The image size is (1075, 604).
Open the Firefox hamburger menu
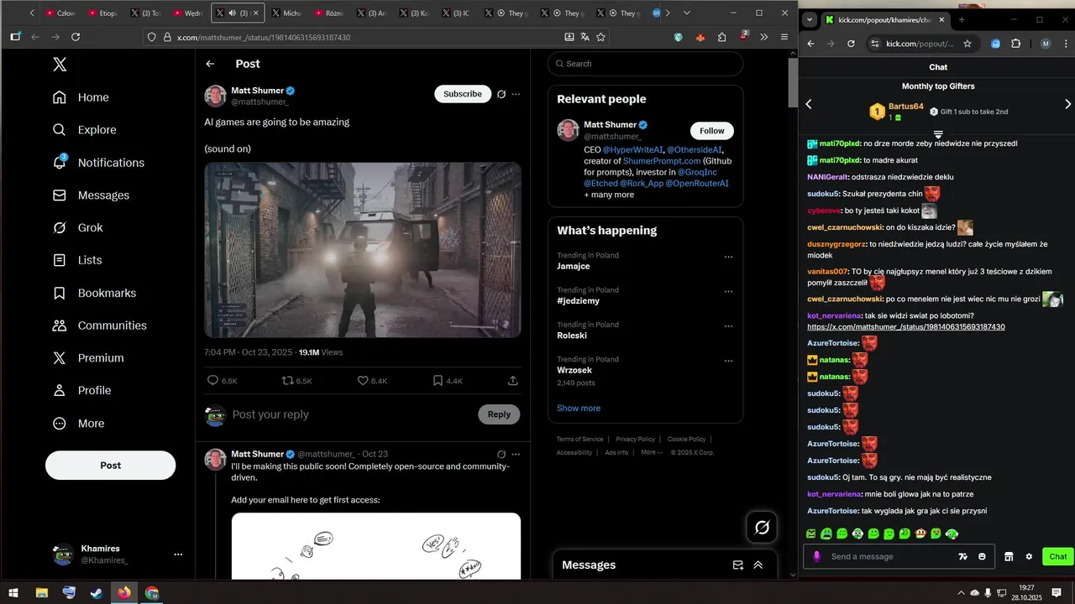point(784,37)
